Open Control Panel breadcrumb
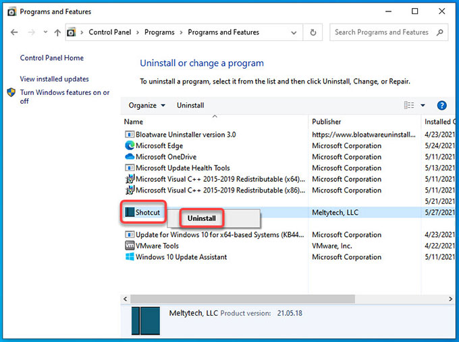This screenshot has width=459, height=342. pyautogui.click(x=110, y=32)
